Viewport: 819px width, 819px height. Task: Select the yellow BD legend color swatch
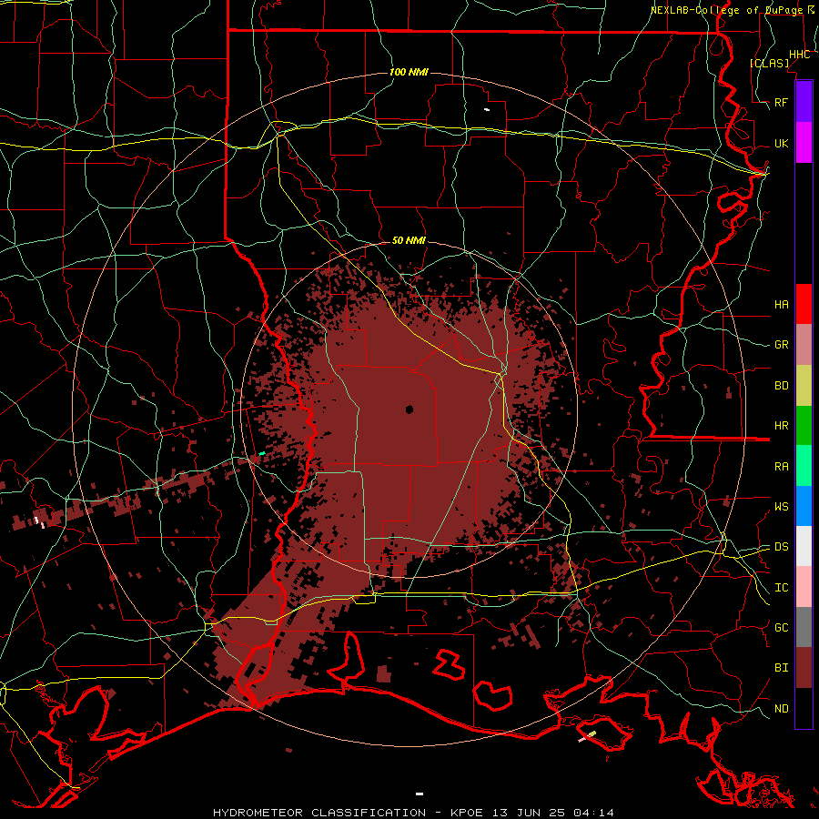[x=804, y=386]
